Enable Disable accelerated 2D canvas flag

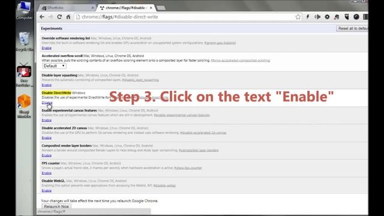coord(47,137)
